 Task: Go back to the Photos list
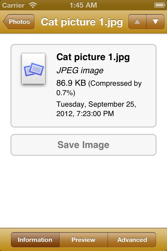[x=19, y=22]
